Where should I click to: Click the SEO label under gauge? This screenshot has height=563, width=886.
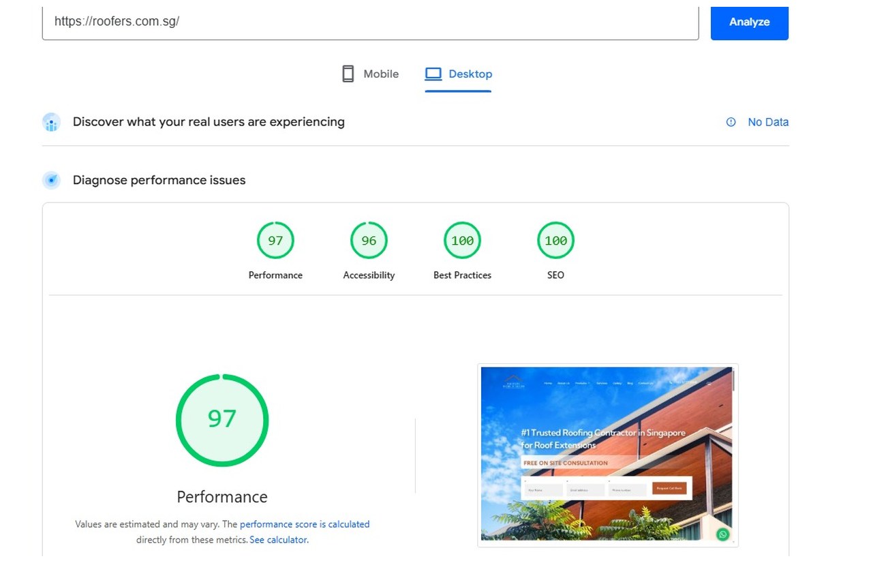(x=555, y=275)
